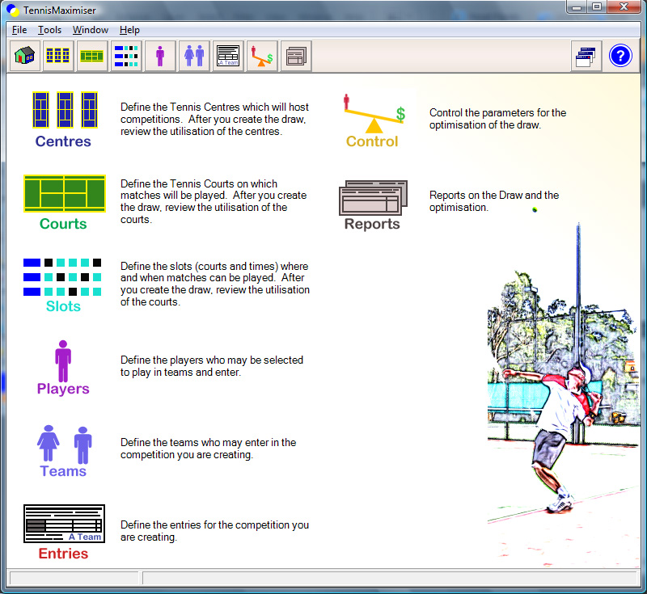Minimize the TennisMaximiser window
Screen dimensions: 647x594
click(x=577, y=7)
